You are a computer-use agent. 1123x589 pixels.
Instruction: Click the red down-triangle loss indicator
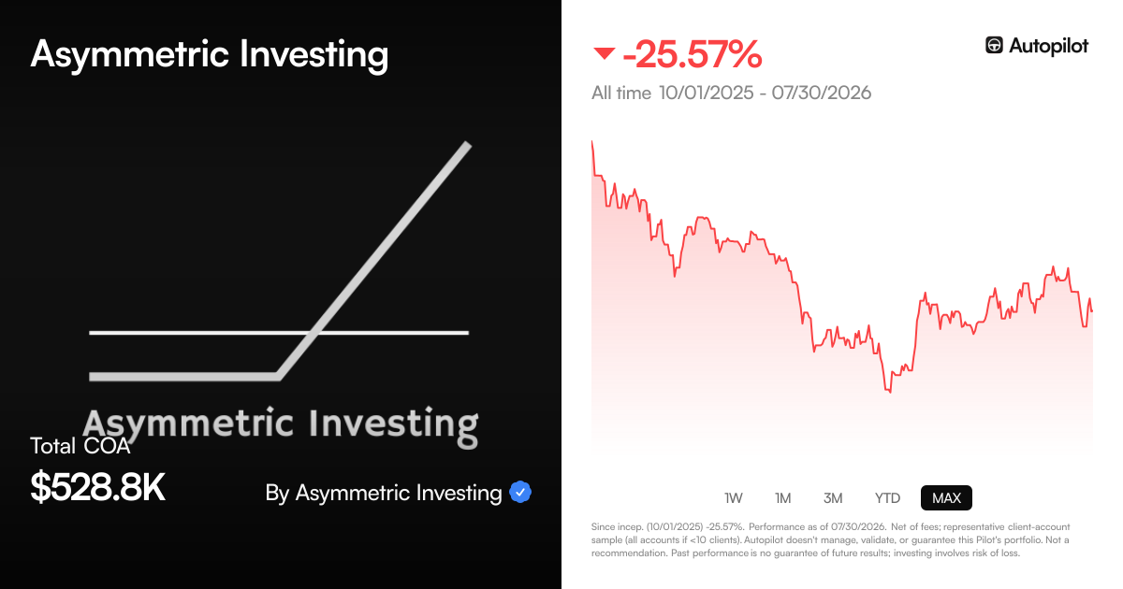pos(605,55)
